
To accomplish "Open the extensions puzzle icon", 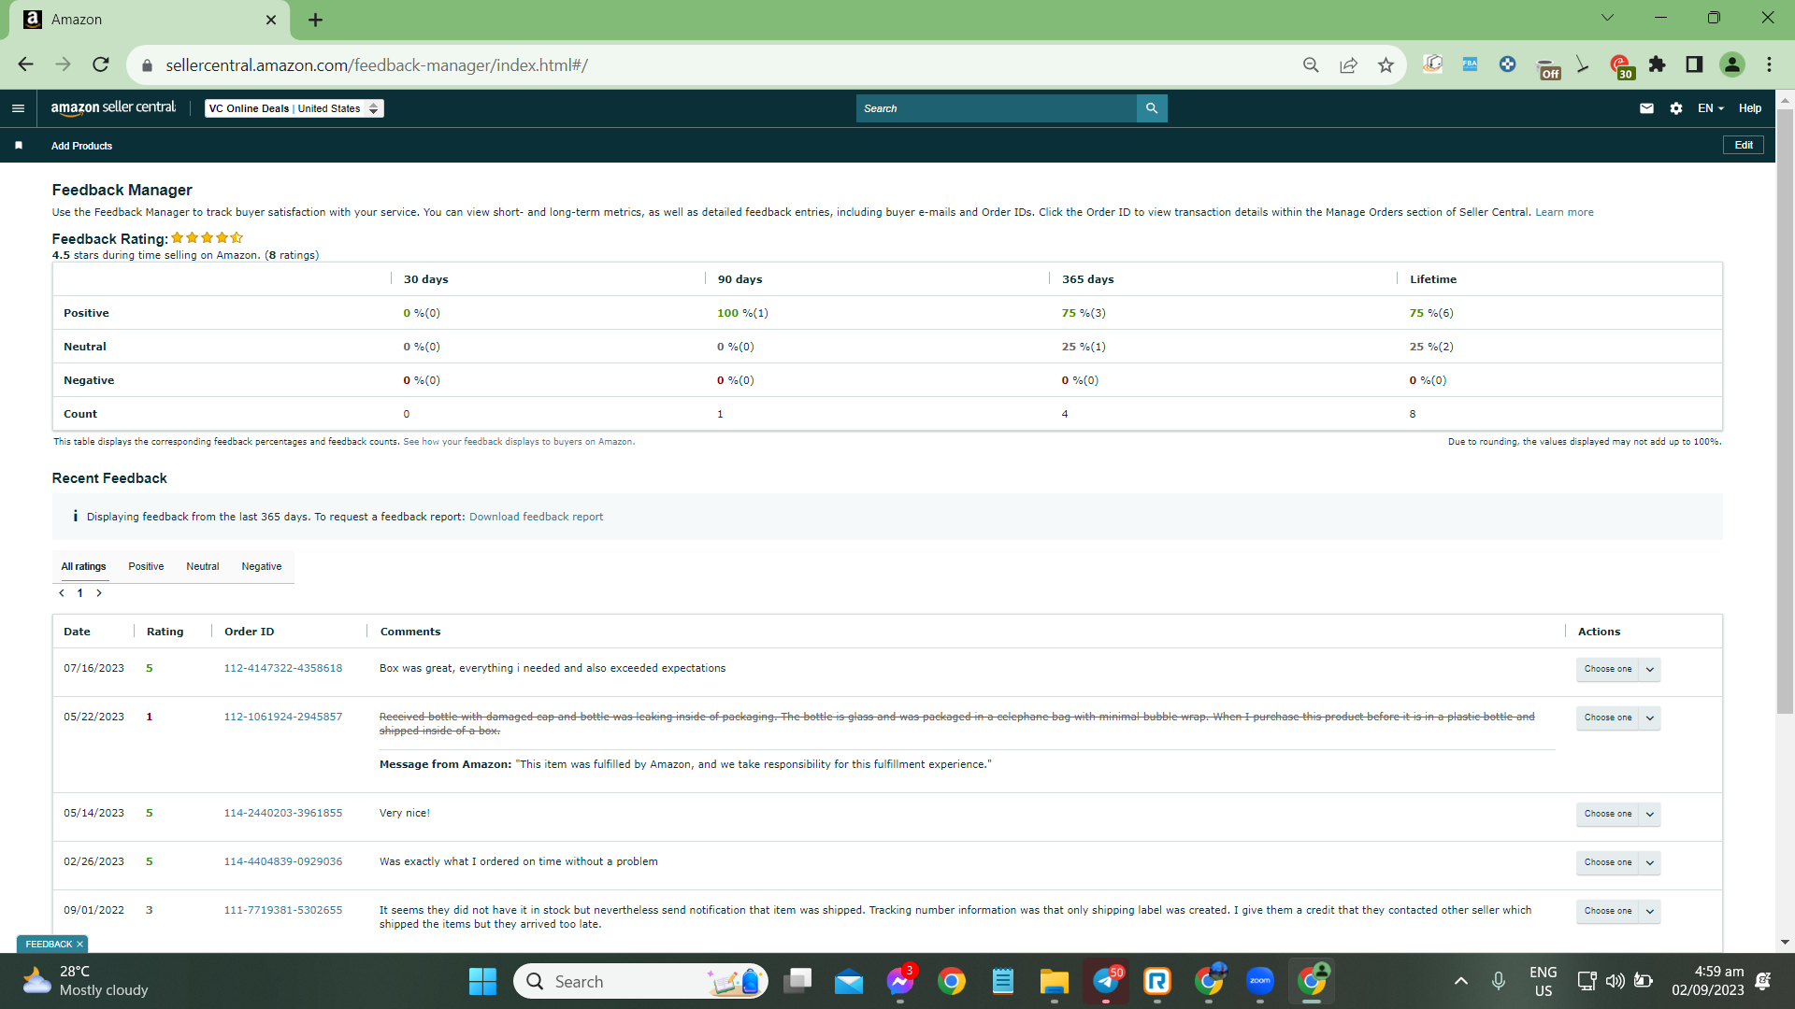I will (x=1657, y=64).
